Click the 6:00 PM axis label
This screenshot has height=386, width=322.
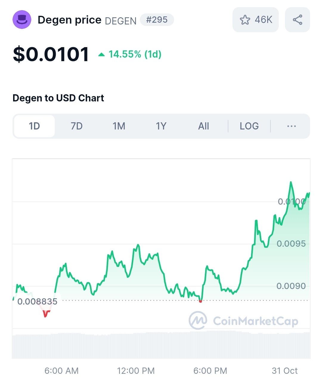[x=210, y=371]
